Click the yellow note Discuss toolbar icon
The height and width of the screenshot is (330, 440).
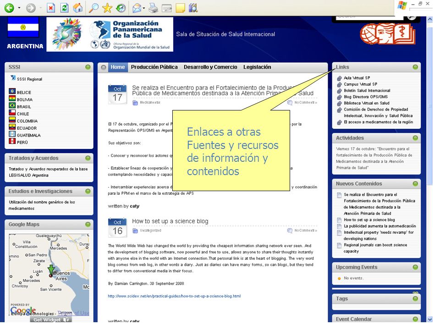coord(180,8)
